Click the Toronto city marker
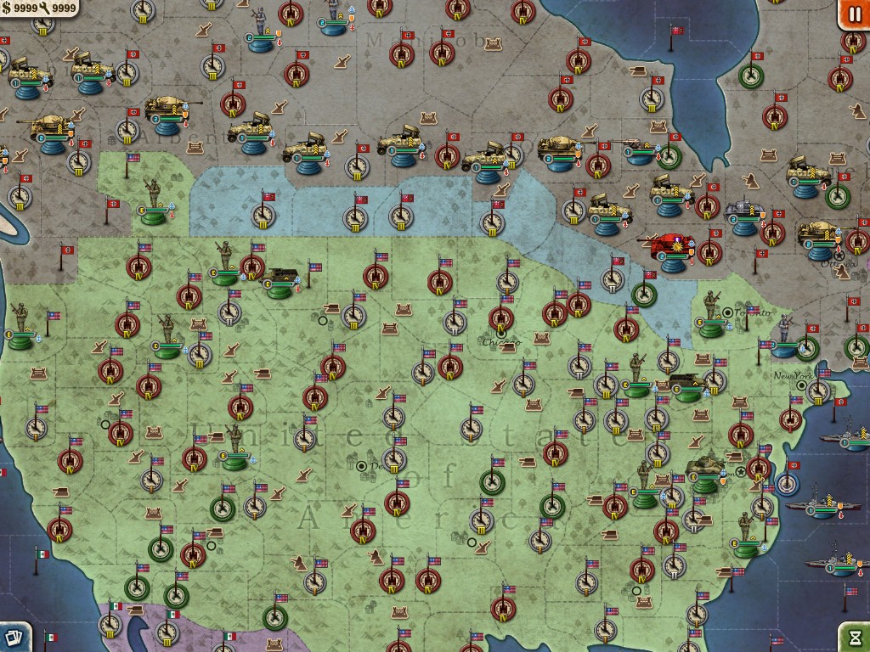Screen dimensions: 870x652 pos(727,312)
